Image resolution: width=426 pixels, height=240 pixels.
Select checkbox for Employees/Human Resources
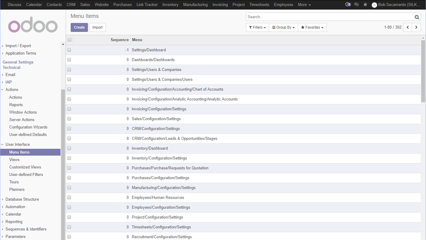tap(69, 197)
